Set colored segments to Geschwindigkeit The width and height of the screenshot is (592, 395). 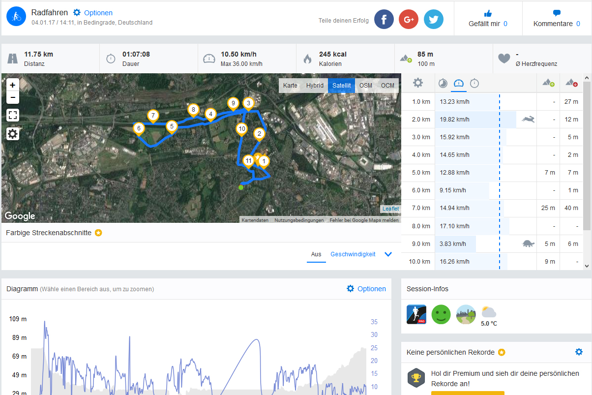(x=353, y=254)
